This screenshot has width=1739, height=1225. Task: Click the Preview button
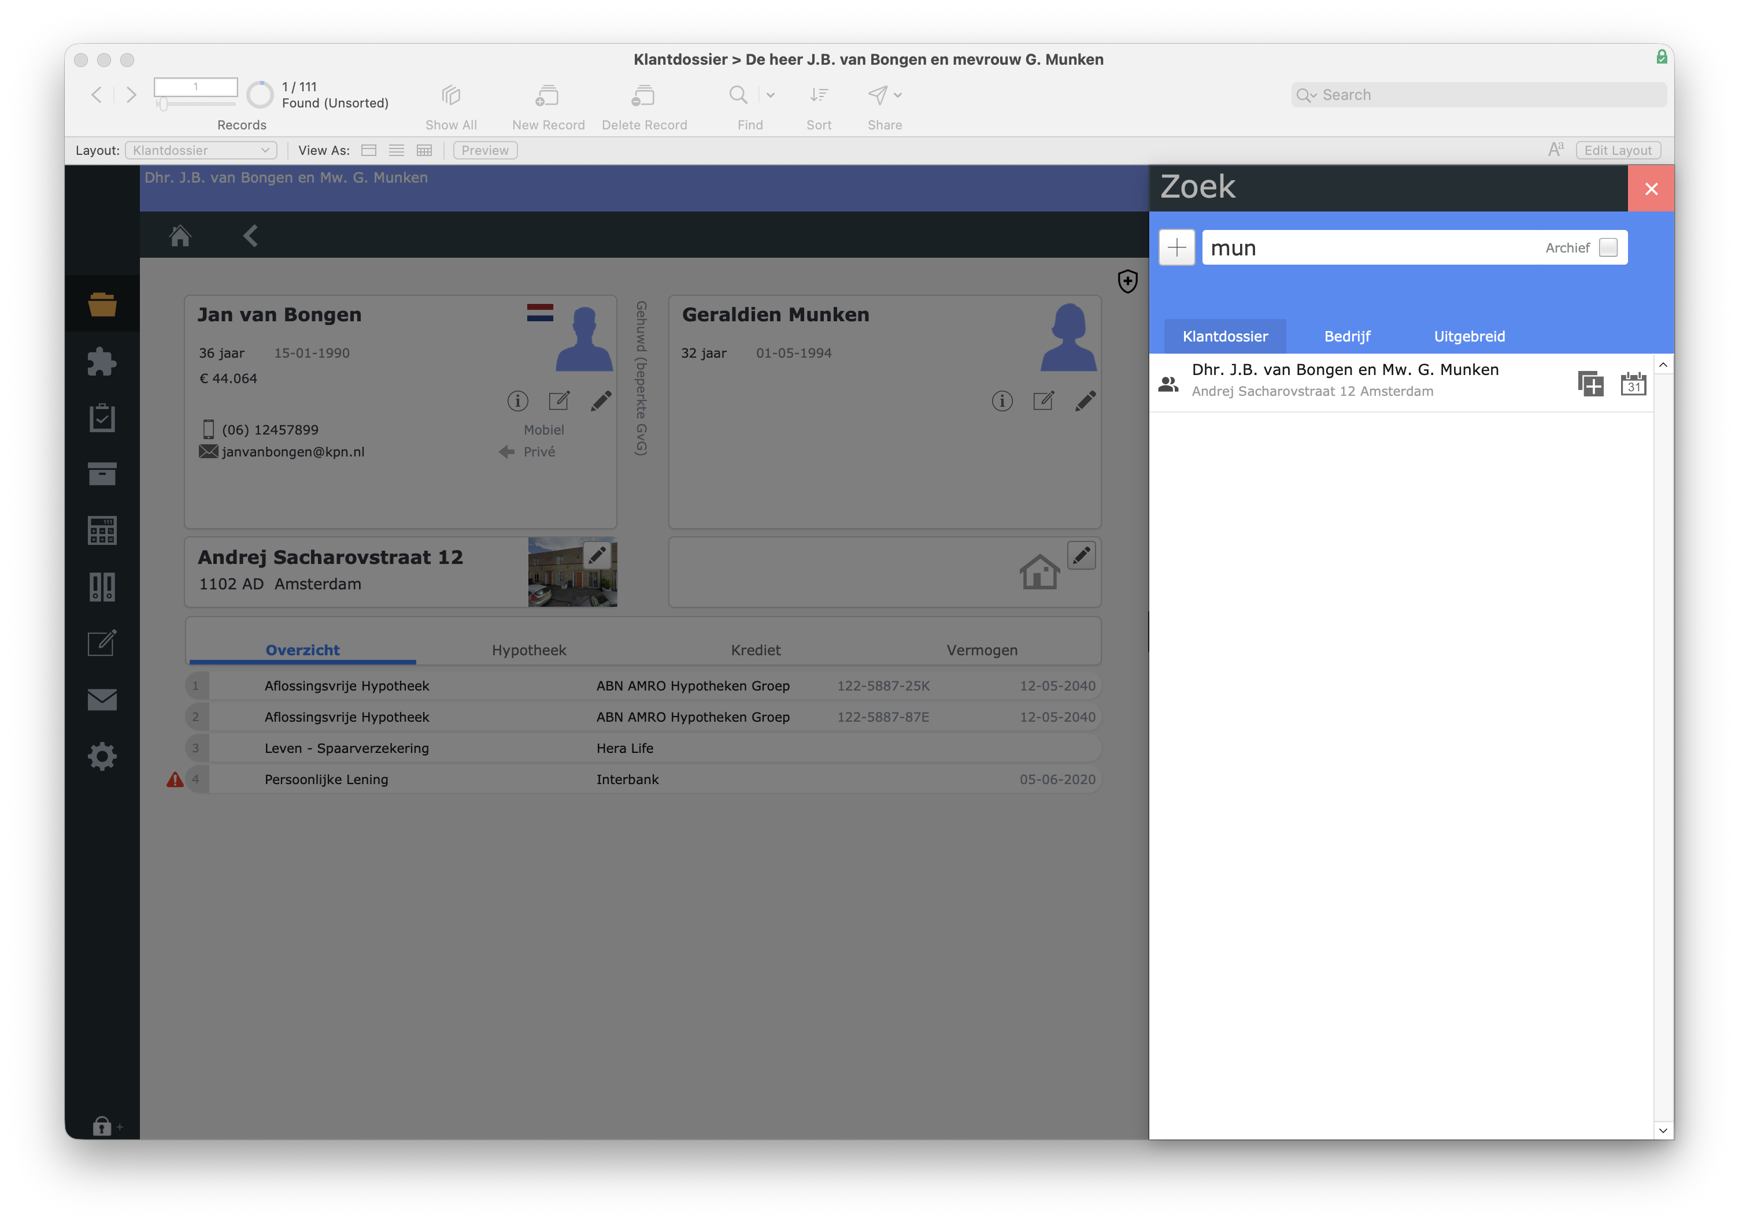point(484,151)
